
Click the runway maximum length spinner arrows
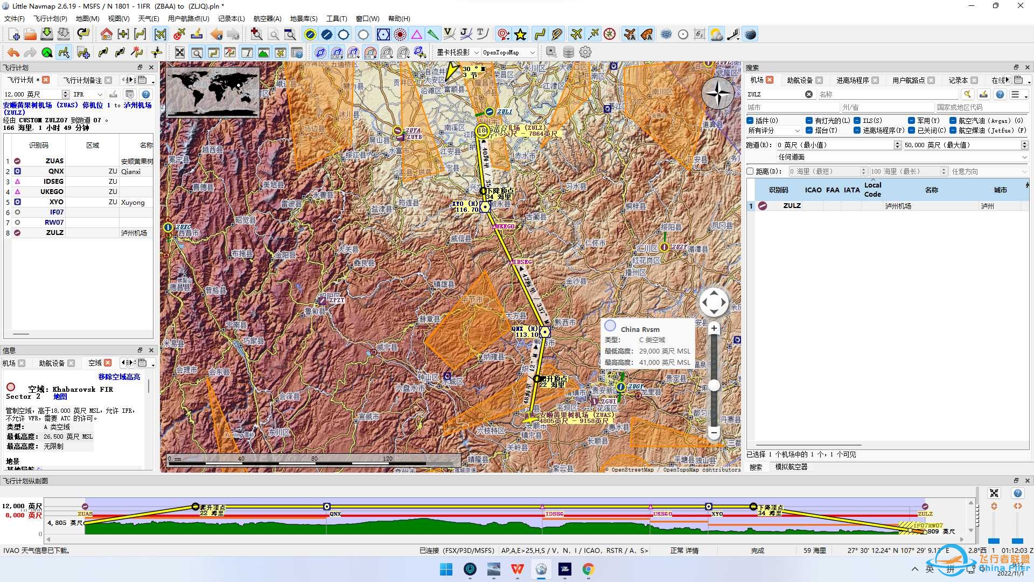pos(1024,145)
